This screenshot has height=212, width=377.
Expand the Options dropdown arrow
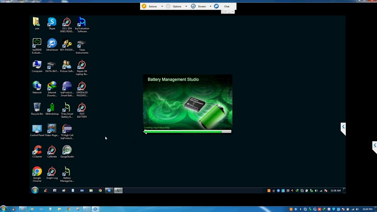(x=186, y=6)
